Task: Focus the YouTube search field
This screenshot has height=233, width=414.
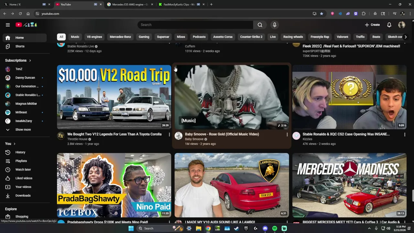Action: [195, 25]
